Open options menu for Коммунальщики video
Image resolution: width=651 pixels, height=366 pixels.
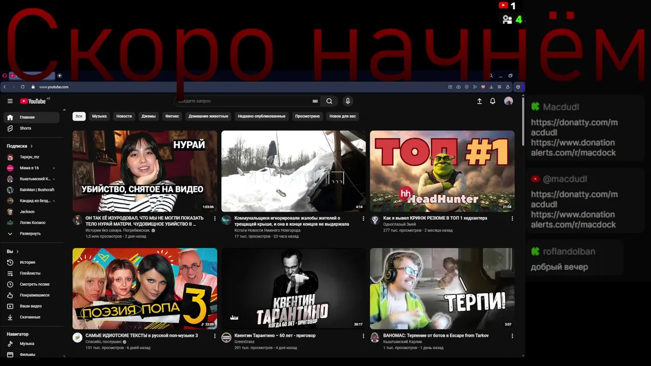(x=363, y=219)
